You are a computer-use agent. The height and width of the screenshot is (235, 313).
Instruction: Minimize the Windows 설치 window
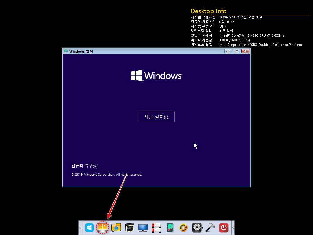click(x=228, y=51)
